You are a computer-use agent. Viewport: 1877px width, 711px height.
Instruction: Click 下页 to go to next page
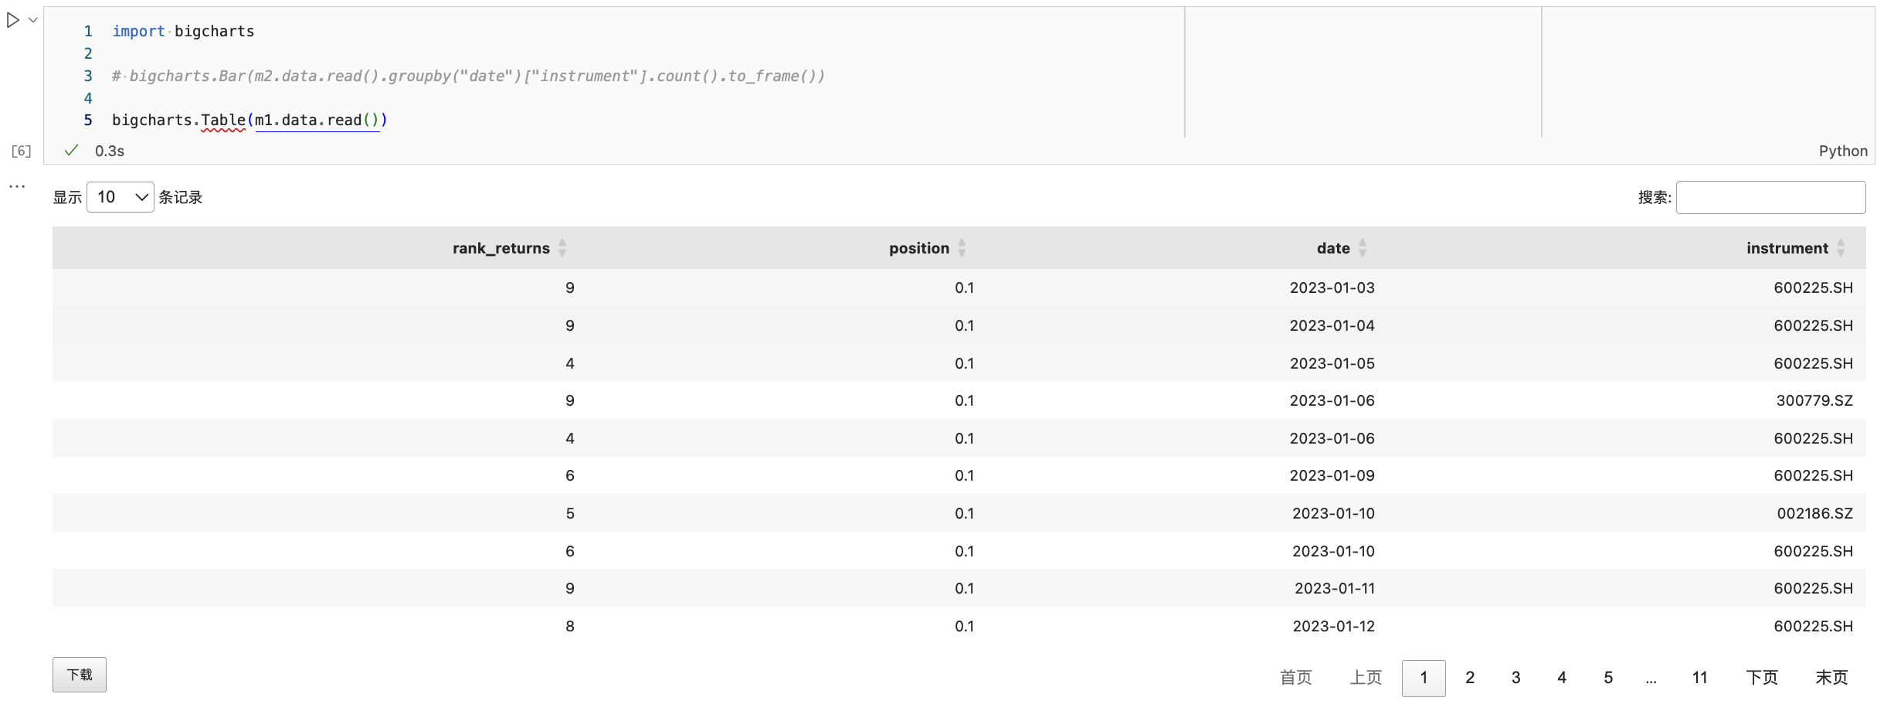pos(1762,678)
